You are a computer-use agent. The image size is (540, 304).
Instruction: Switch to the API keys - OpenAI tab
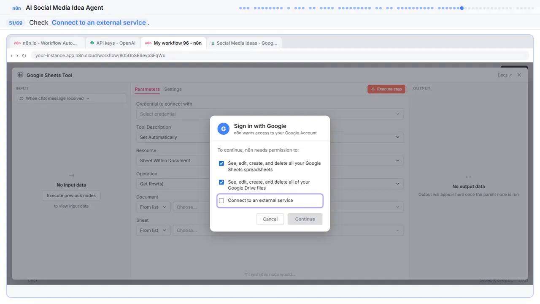pyautogui.click(x=112, y=43)
